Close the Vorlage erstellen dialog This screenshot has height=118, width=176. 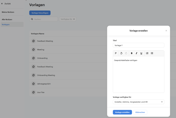point(166,31)
